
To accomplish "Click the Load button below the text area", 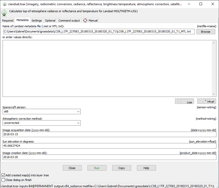I will (x=185, y=101).
